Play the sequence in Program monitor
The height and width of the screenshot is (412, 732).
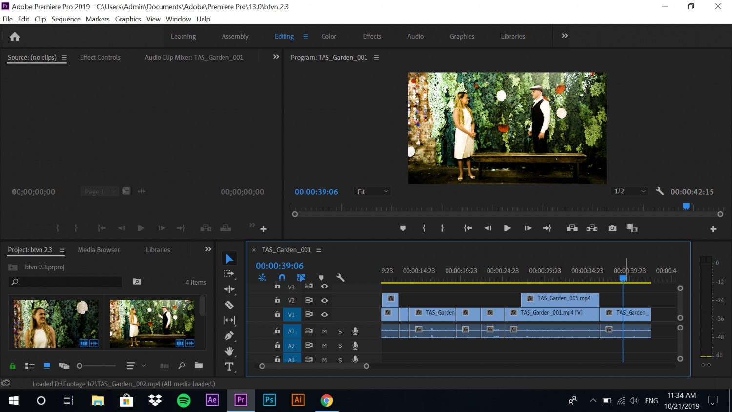(508, 228)
